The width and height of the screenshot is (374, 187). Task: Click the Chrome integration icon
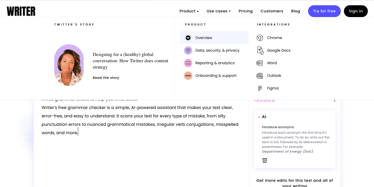point(260,38)
